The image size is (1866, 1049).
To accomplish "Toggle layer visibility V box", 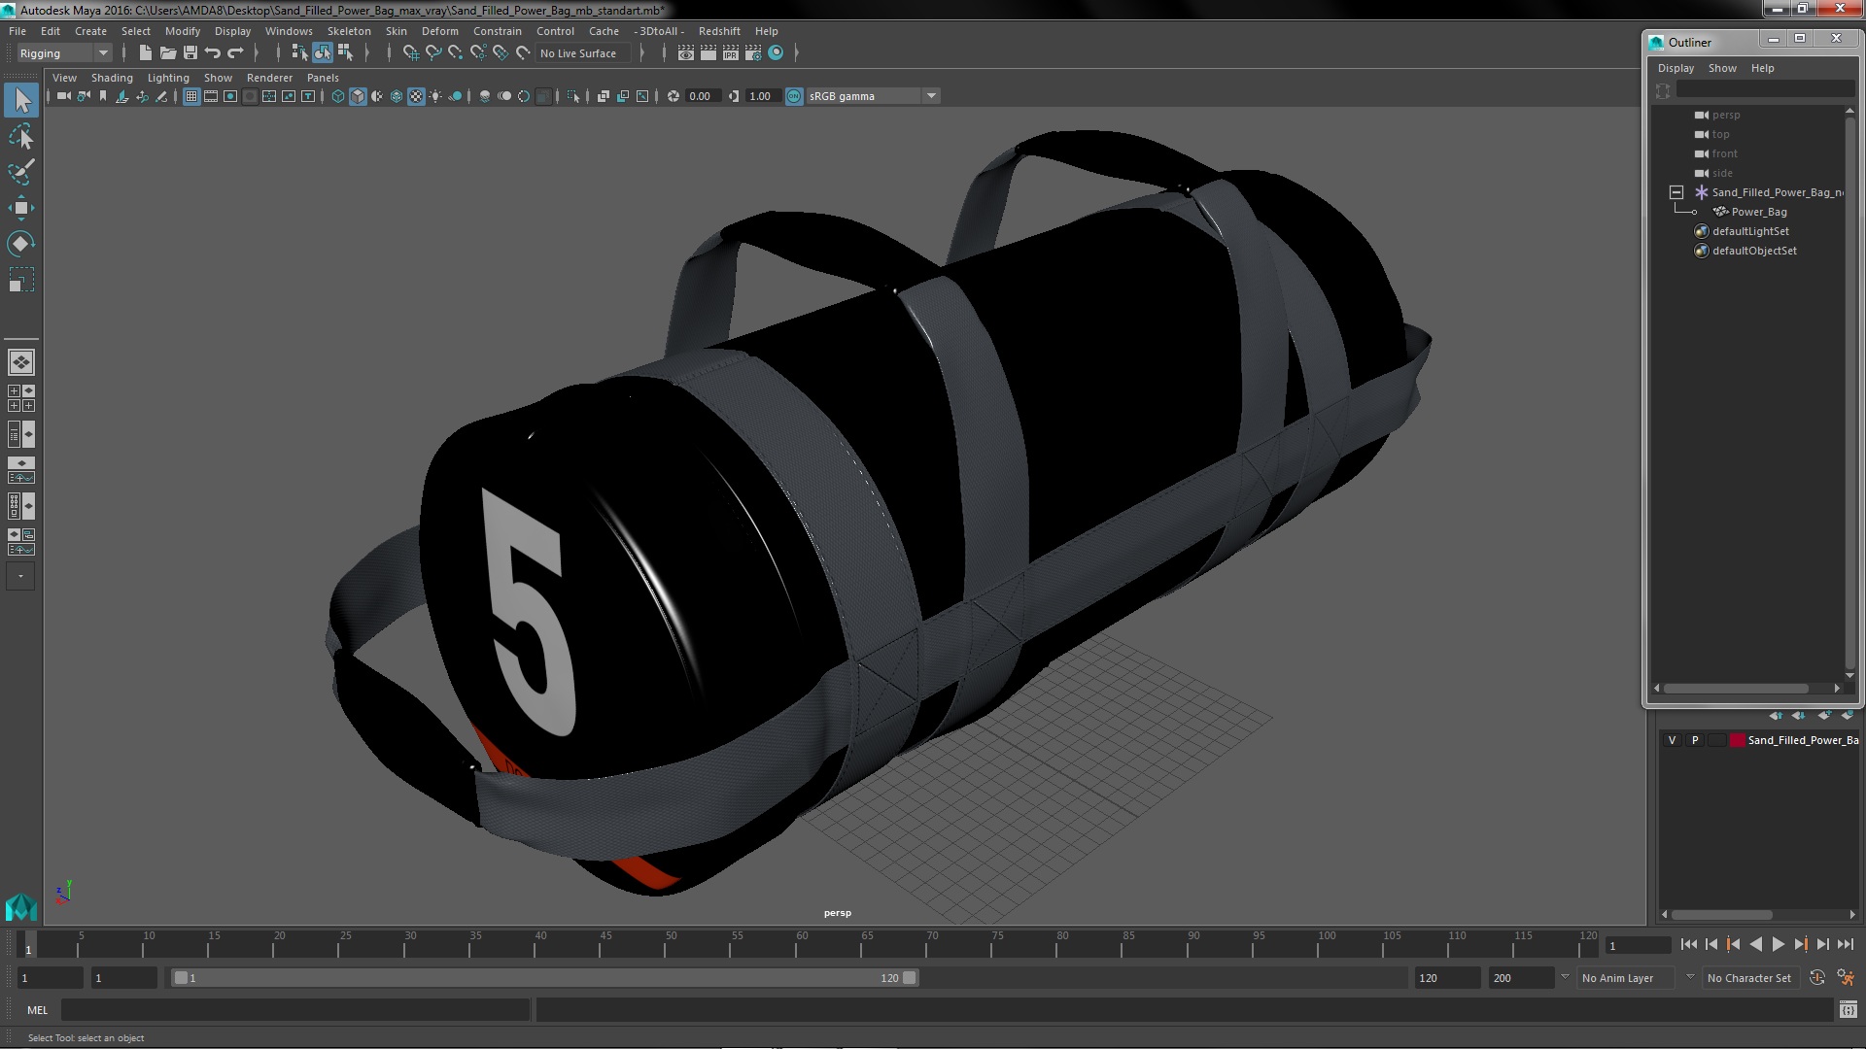I will [1672, 740].
